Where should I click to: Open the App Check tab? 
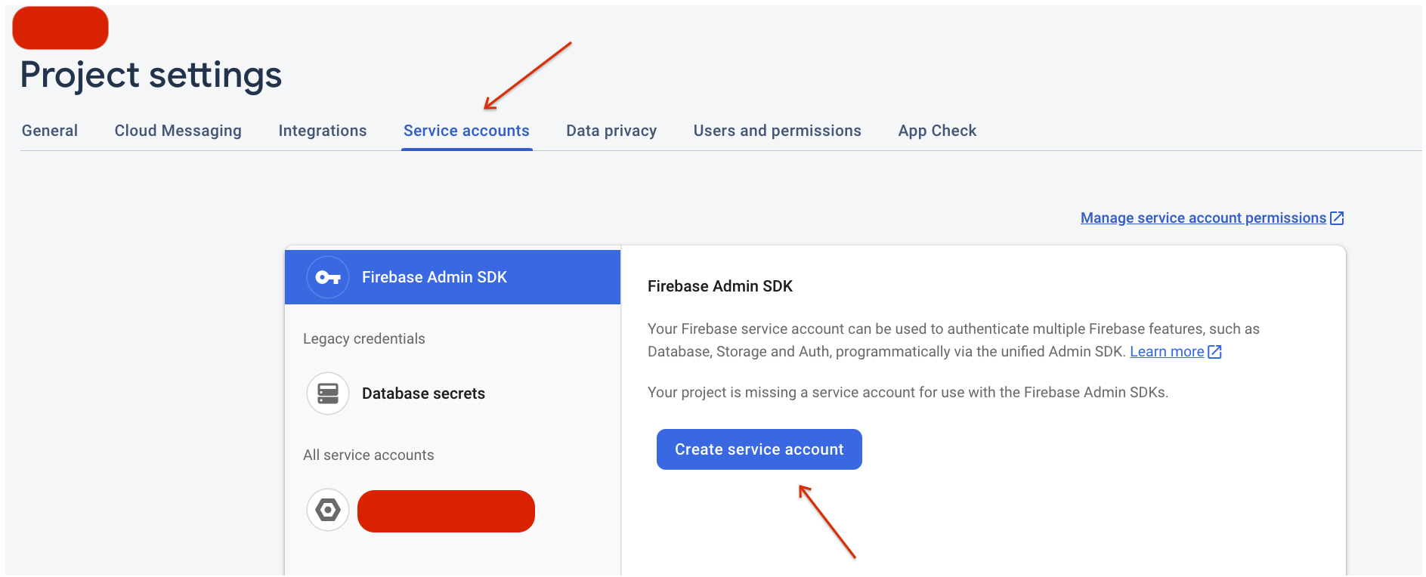point(937,131)
